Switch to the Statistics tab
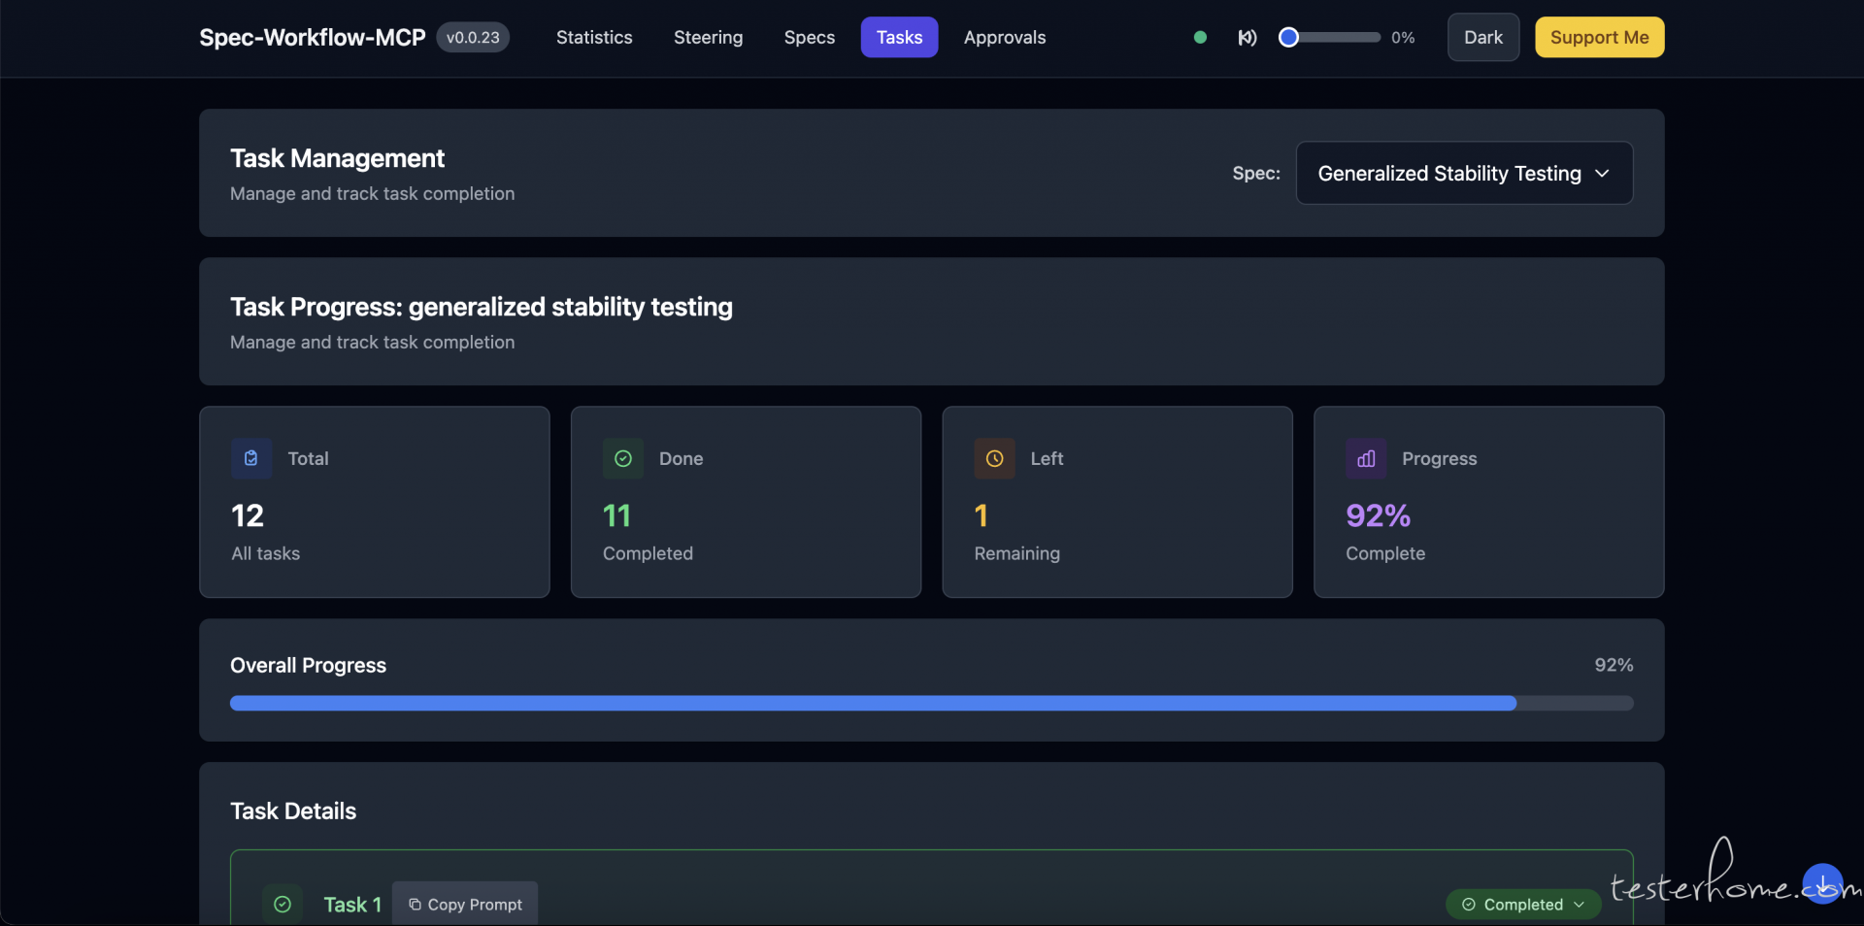This screenshot has height=926, width=1864. [x=594, y=38]
